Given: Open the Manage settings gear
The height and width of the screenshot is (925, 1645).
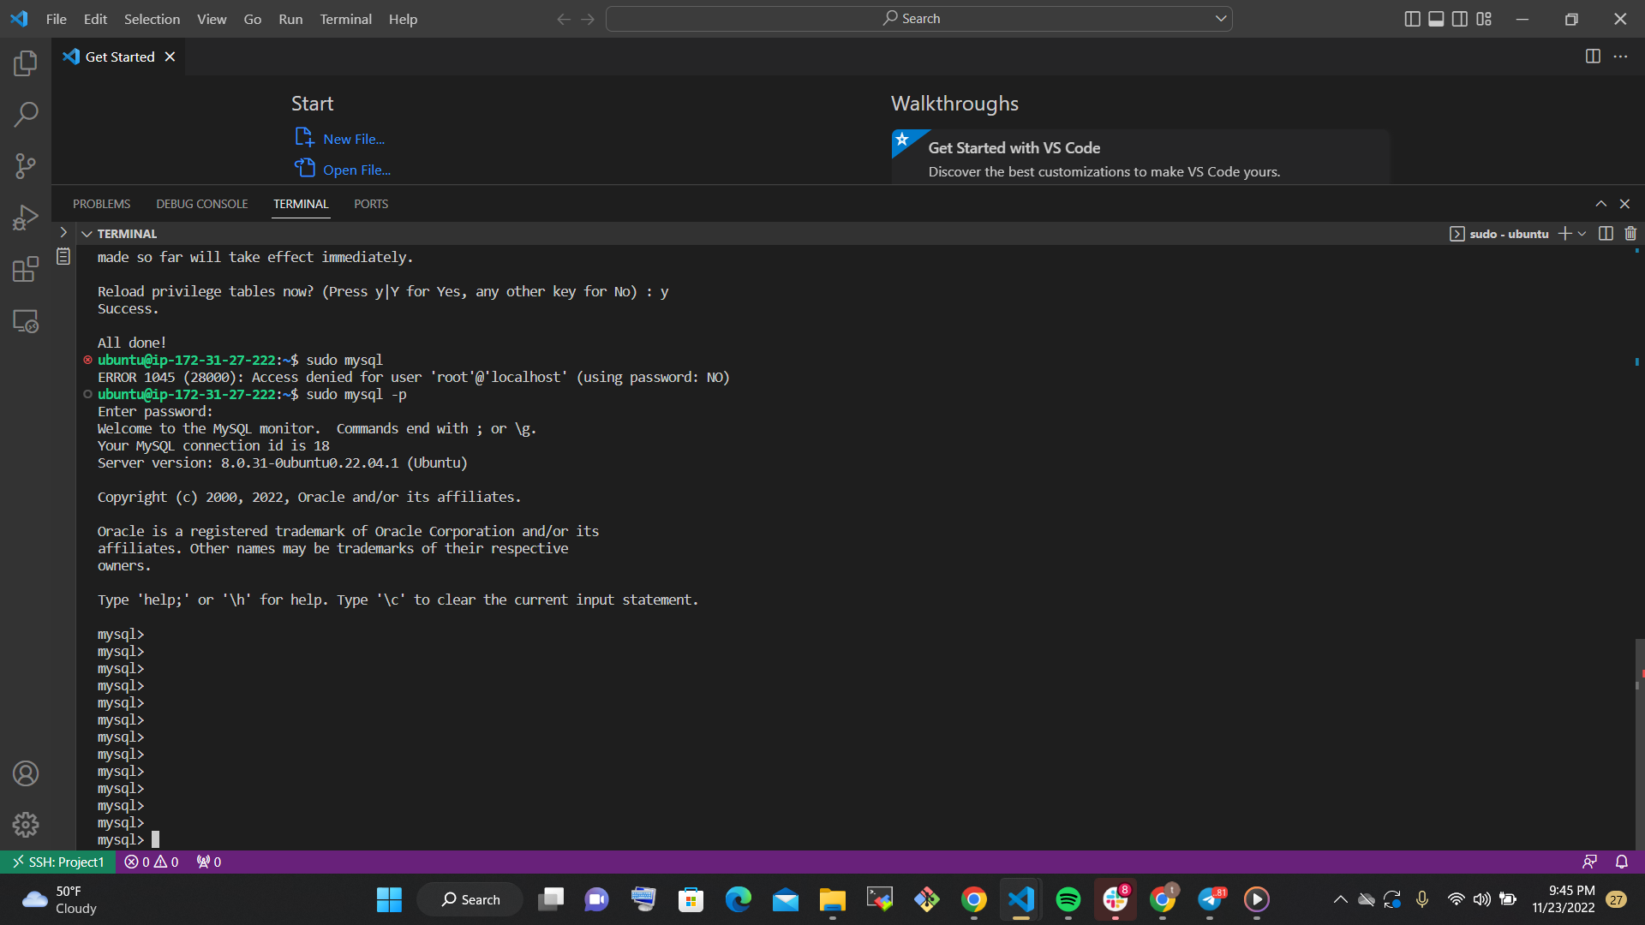Looking at the screenshot, I should (26, 824).
